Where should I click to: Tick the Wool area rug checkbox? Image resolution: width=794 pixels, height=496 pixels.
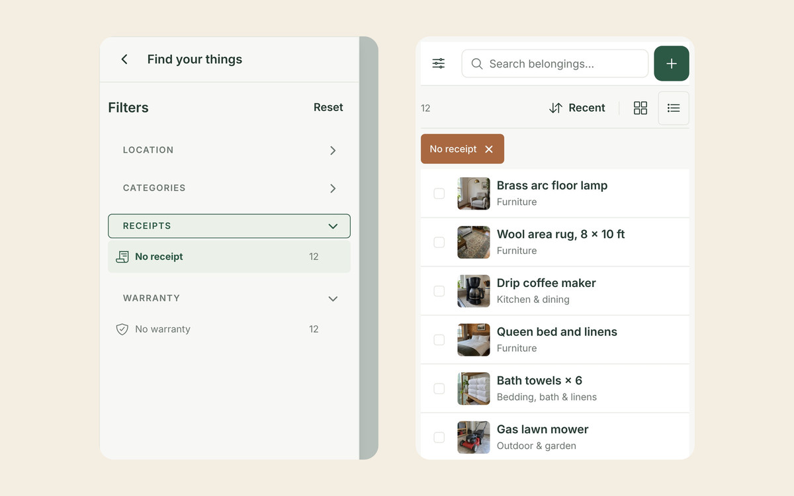(439, 243)
